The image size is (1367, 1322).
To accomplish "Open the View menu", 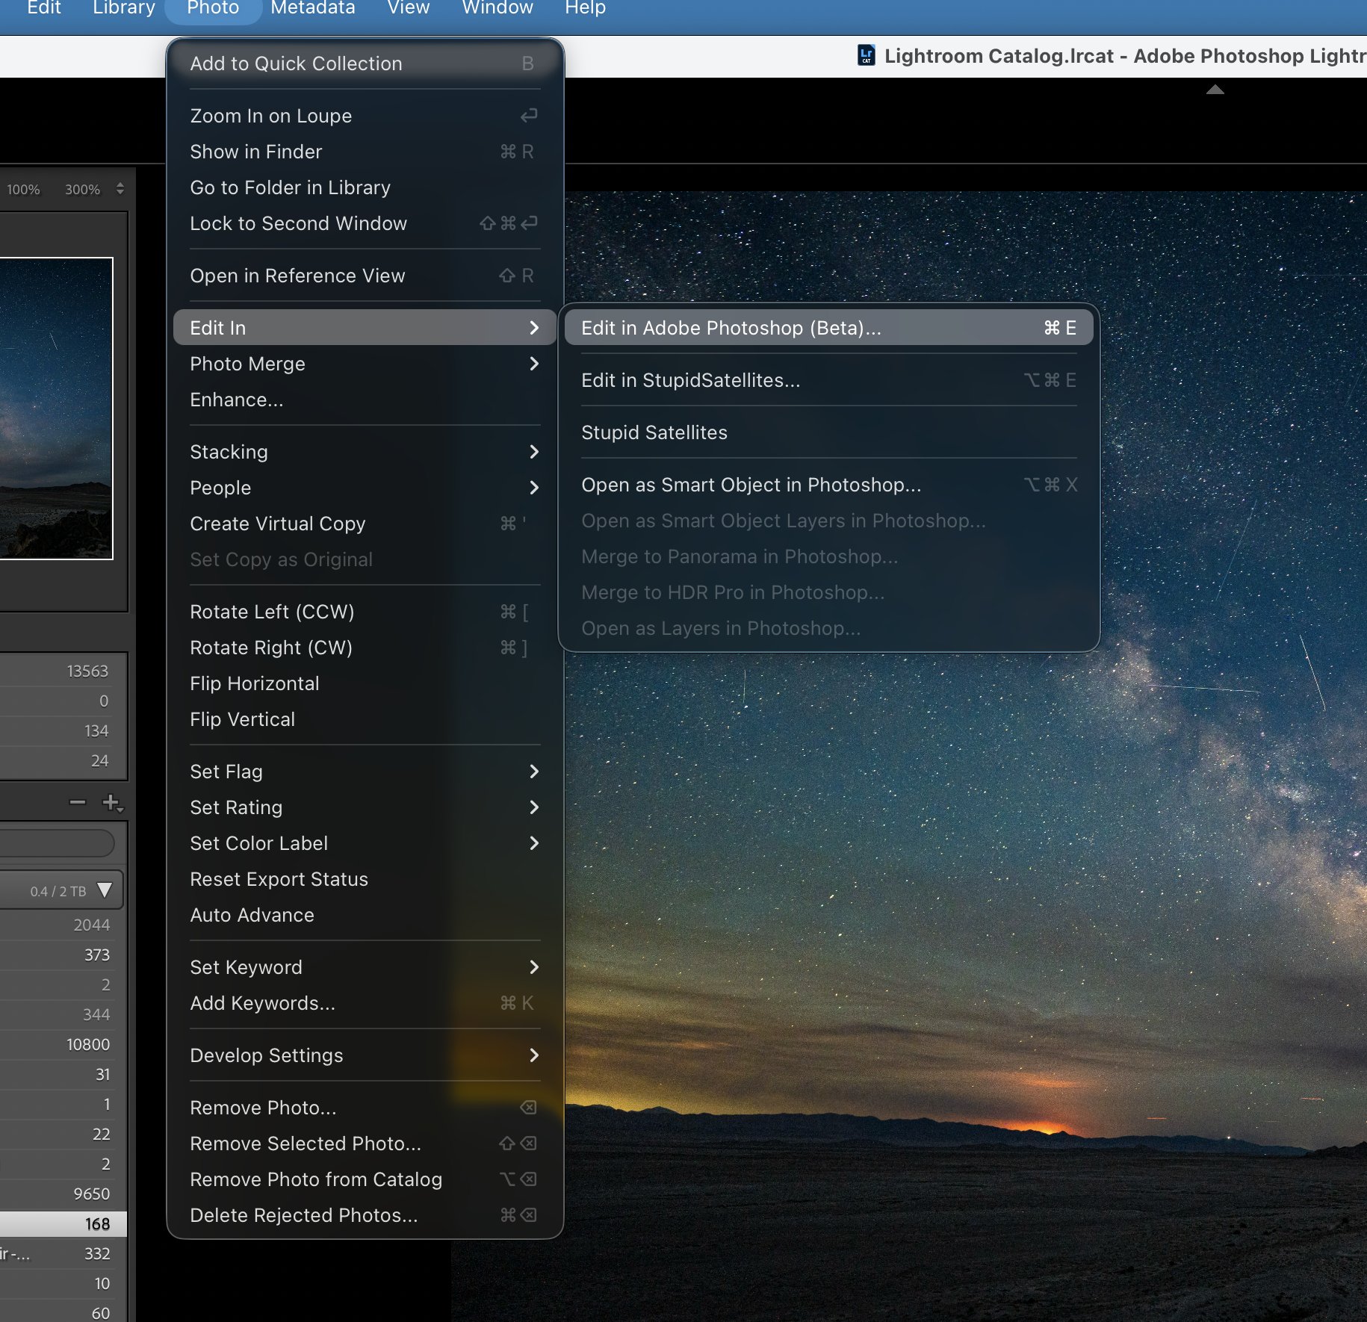I will pos(408,9).
